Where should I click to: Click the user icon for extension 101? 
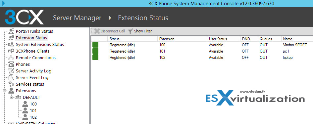[x=25, y=110]
